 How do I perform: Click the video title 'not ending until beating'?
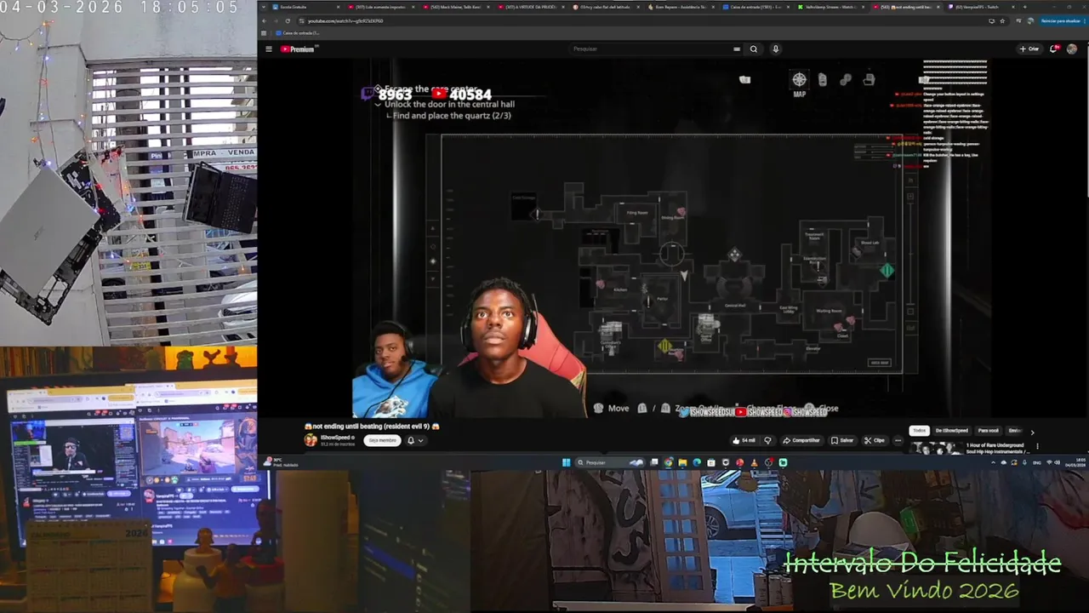pyautogui.click(x=372, y=426)
